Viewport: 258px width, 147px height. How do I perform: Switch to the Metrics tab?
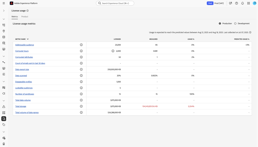15,17
